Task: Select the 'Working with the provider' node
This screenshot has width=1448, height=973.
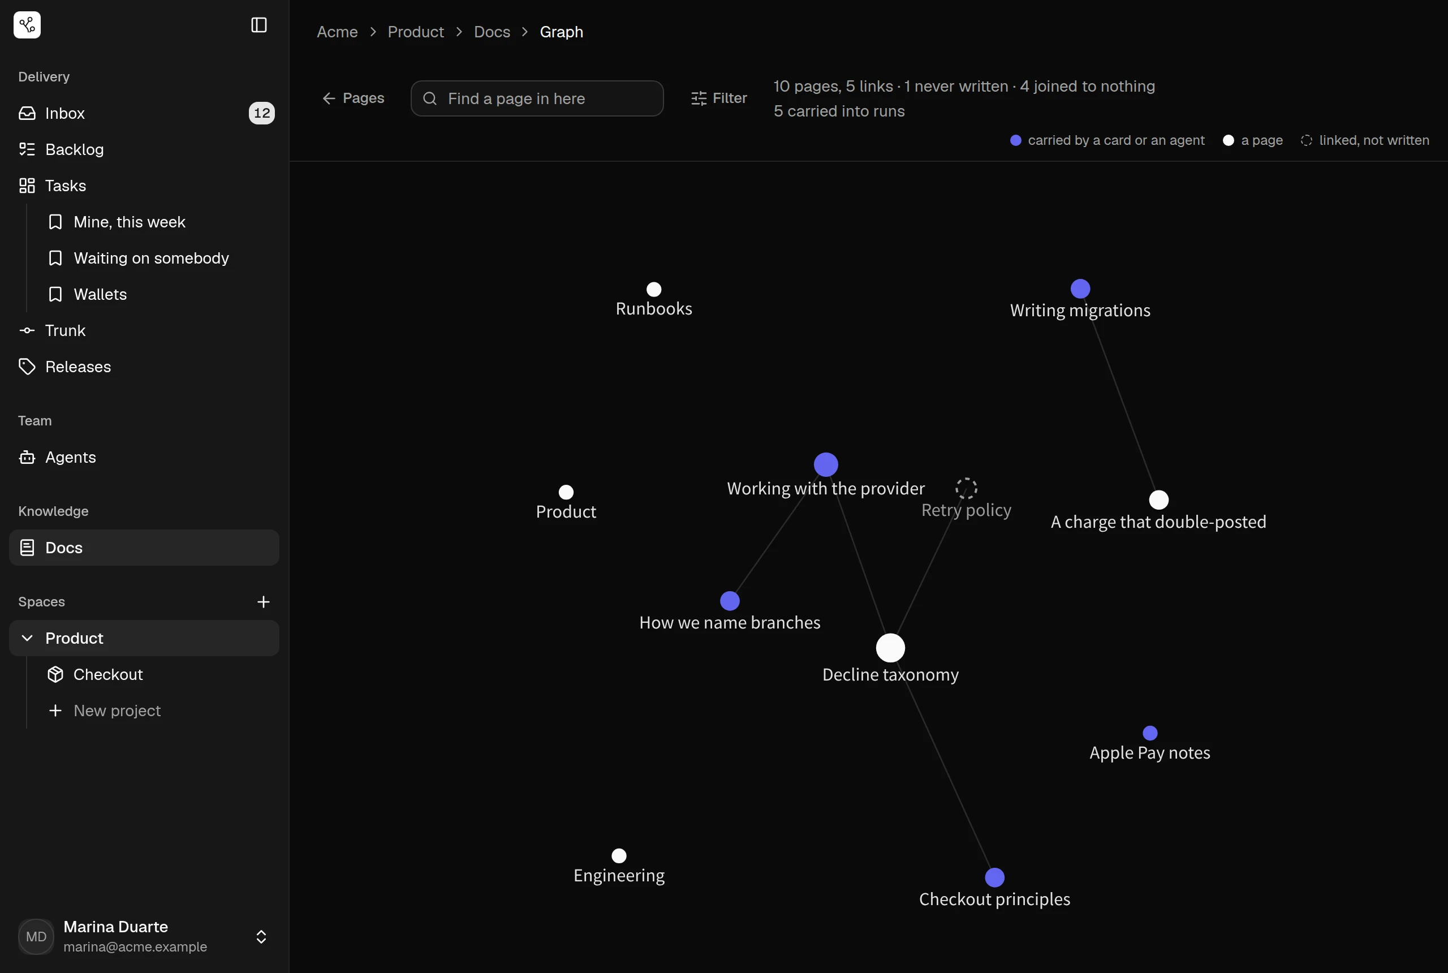Action: coord(826,465)
